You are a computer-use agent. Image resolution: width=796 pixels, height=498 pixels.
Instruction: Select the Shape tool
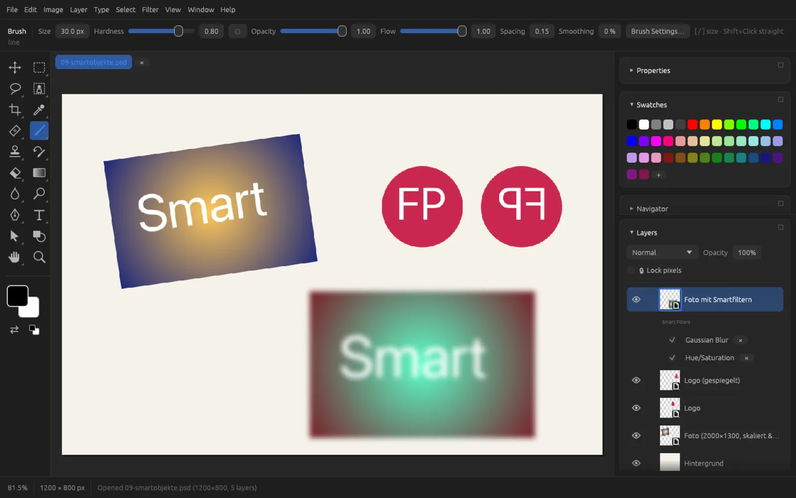point(39,236)
